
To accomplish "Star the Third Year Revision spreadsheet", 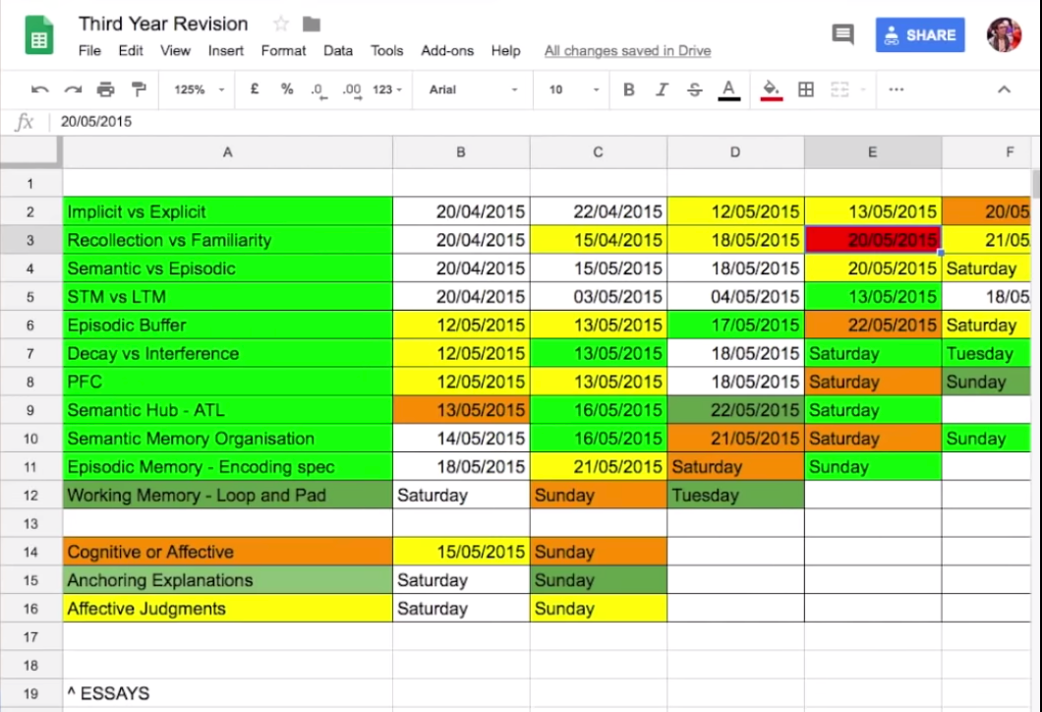I will (280, 23).
